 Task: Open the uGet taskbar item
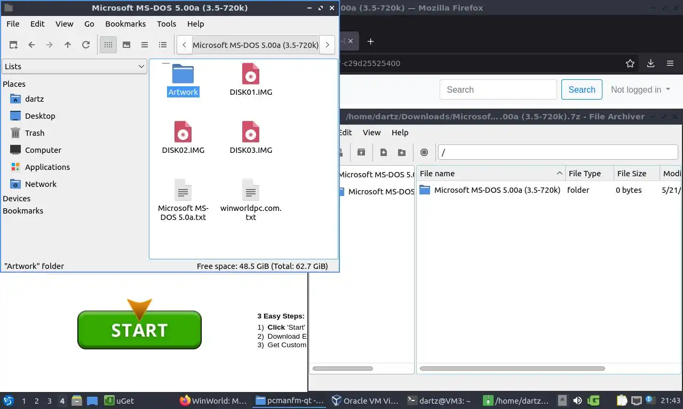(119, 401)
